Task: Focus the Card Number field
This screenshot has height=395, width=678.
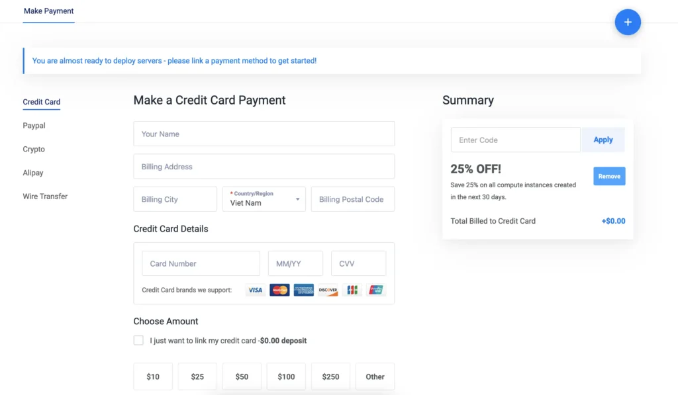Action: pos(201,263)
